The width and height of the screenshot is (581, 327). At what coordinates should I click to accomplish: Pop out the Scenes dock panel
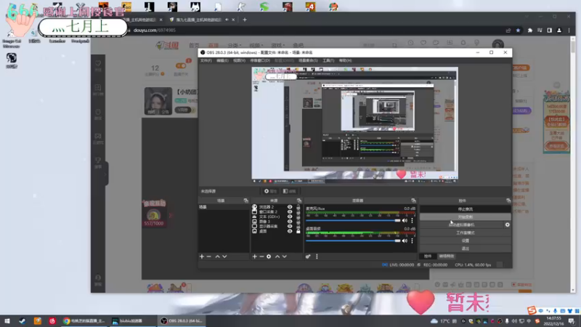[x=246, y=201]
